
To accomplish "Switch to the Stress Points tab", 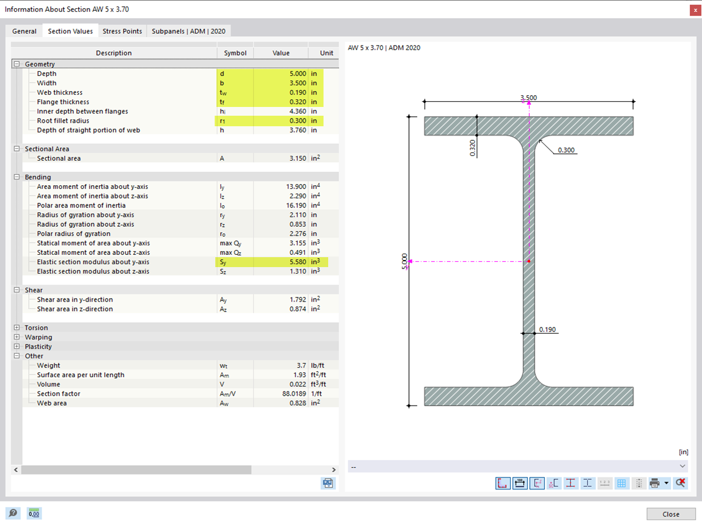I will pyautogui.click(x=122, y=31).
